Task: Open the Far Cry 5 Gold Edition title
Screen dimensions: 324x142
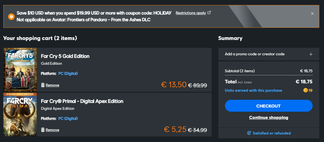Action: tap(65, 56)
